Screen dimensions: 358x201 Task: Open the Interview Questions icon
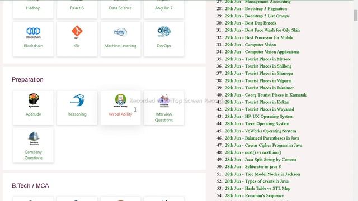pos(164,100)
